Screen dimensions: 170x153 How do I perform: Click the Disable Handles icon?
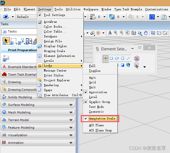pos(137,58)
